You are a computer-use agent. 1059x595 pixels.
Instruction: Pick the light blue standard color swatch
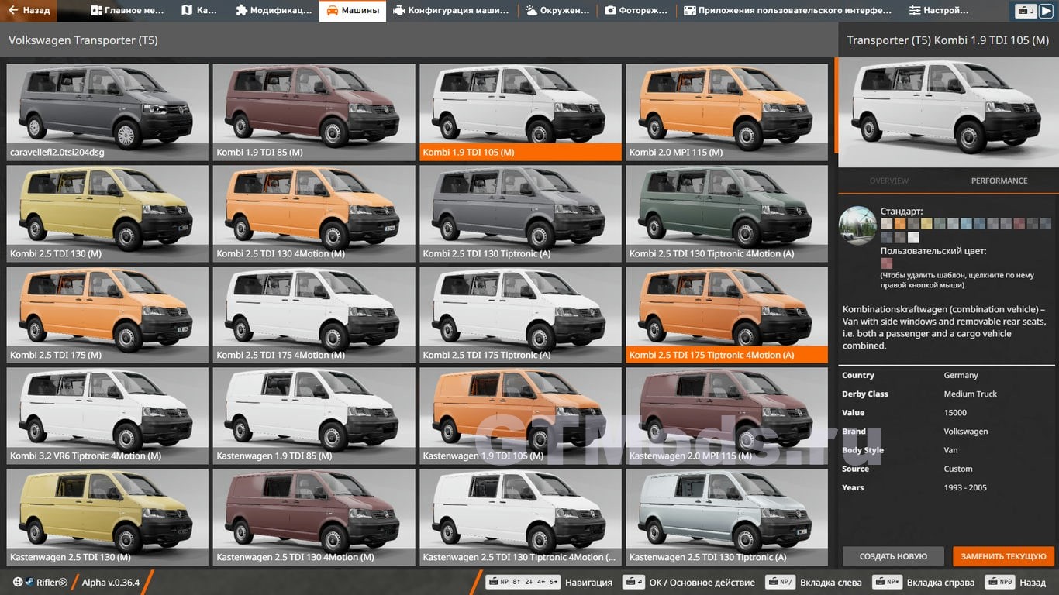point(966,224)
